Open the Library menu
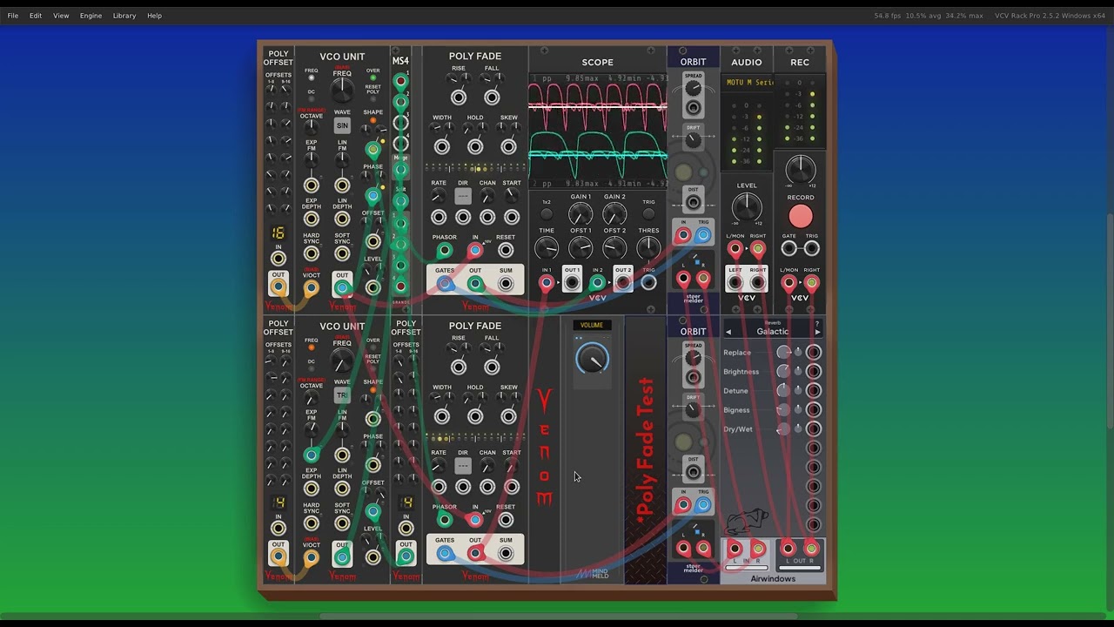 pyautogui.click(x=124, y=16)
